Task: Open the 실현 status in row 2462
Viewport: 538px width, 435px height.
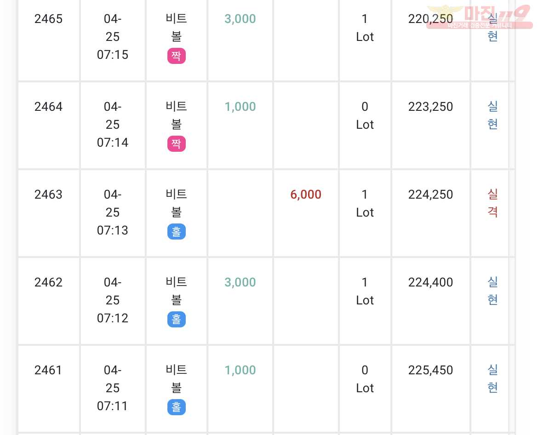Action: [493, 291]
